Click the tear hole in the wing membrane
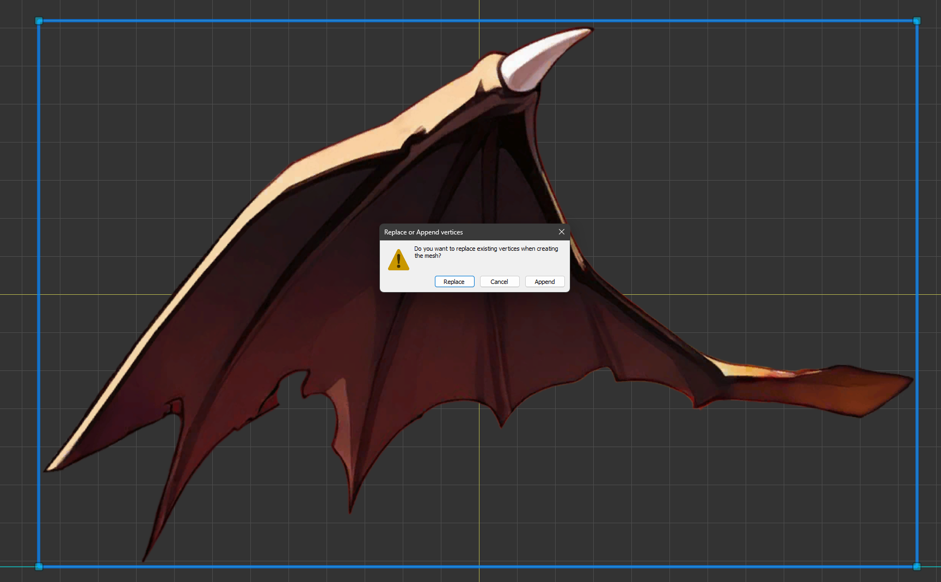 291,386
